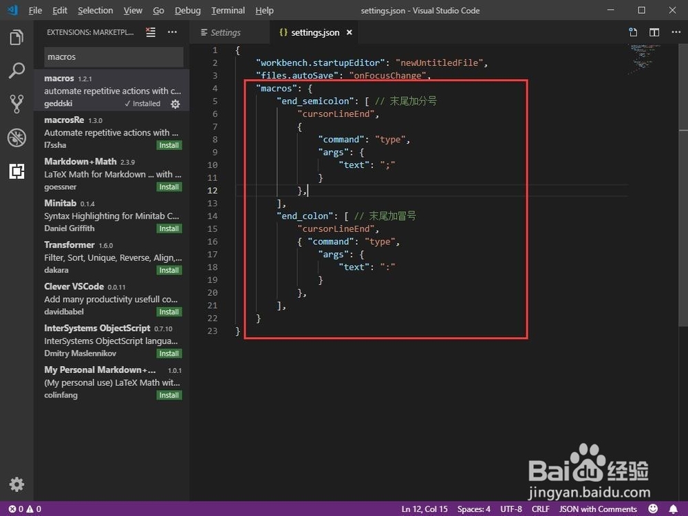
Task: Change language mode JSON with Comments
Action: (598, 509)
